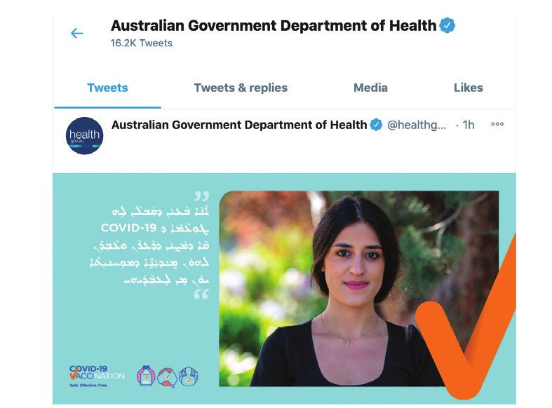
Task: Open the Likes tab
Action: click(469, 88)
